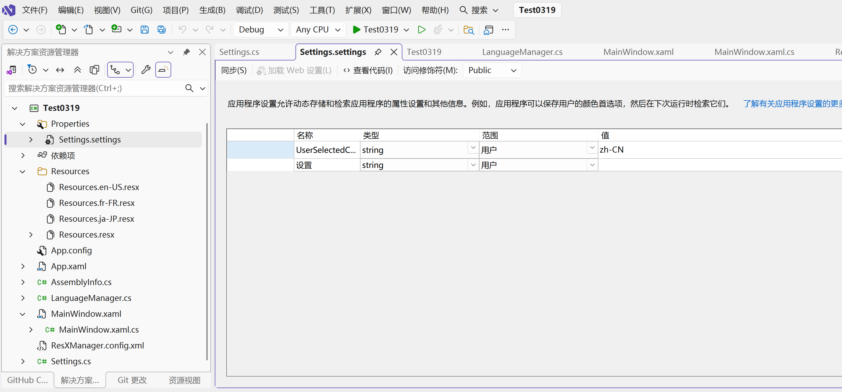Open the 生成(B) build menu
This screenshot has height=392, width=842.
pos(212,10)
